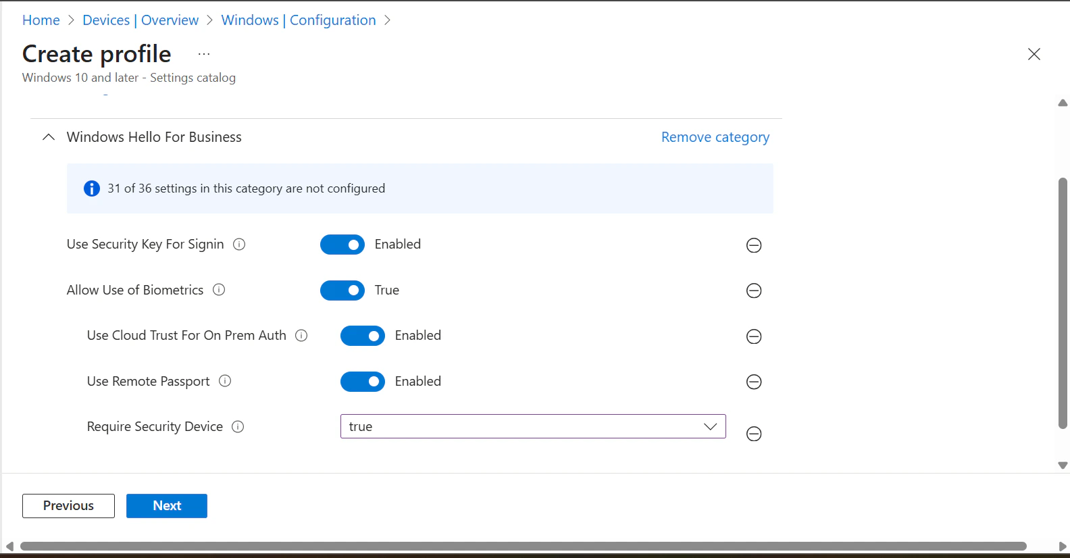Show info for Allow Use of Biometrics
The width and height of the screenshot is (1070, 558).
219,290
